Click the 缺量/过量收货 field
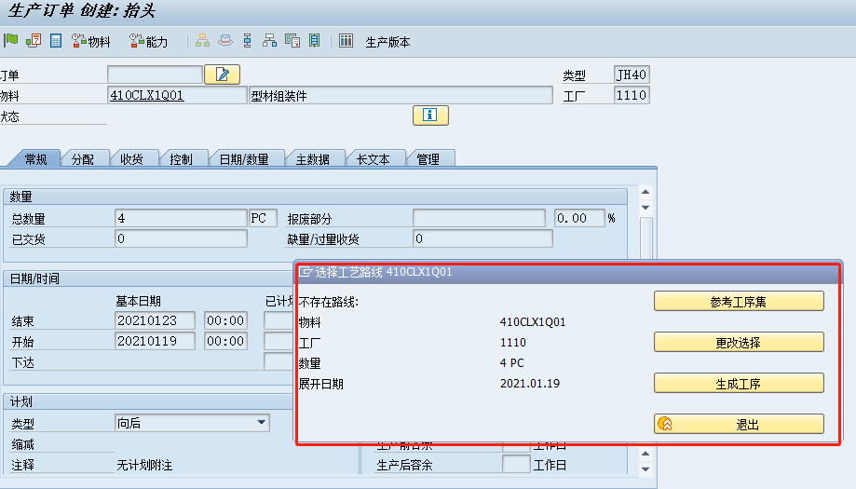The width and height of the screenshot is (856, 489). pyautogui.click(x=482, y=238)
